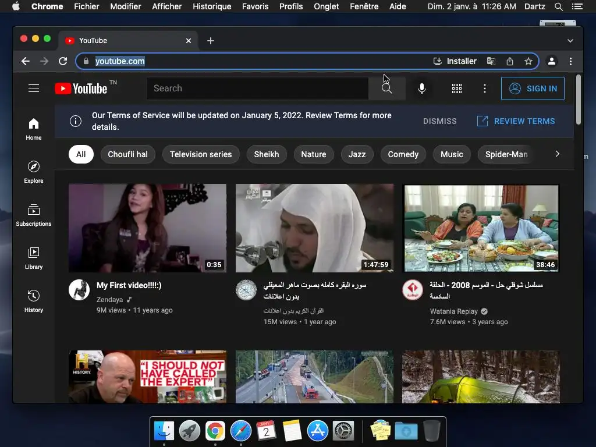The height and width of the screenshot is (447, 596).
Task: Select the Spider-Man chip
Action: pyautogui.click(x=506, y=154)
